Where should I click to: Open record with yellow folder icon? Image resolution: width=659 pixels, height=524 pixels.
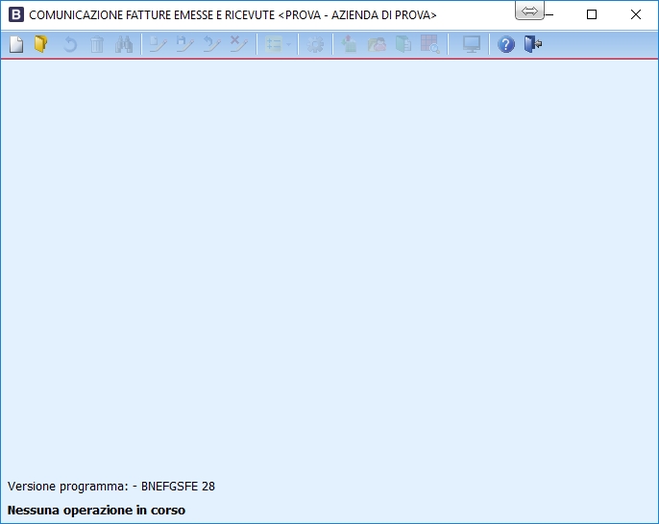[x=40, y=44]
